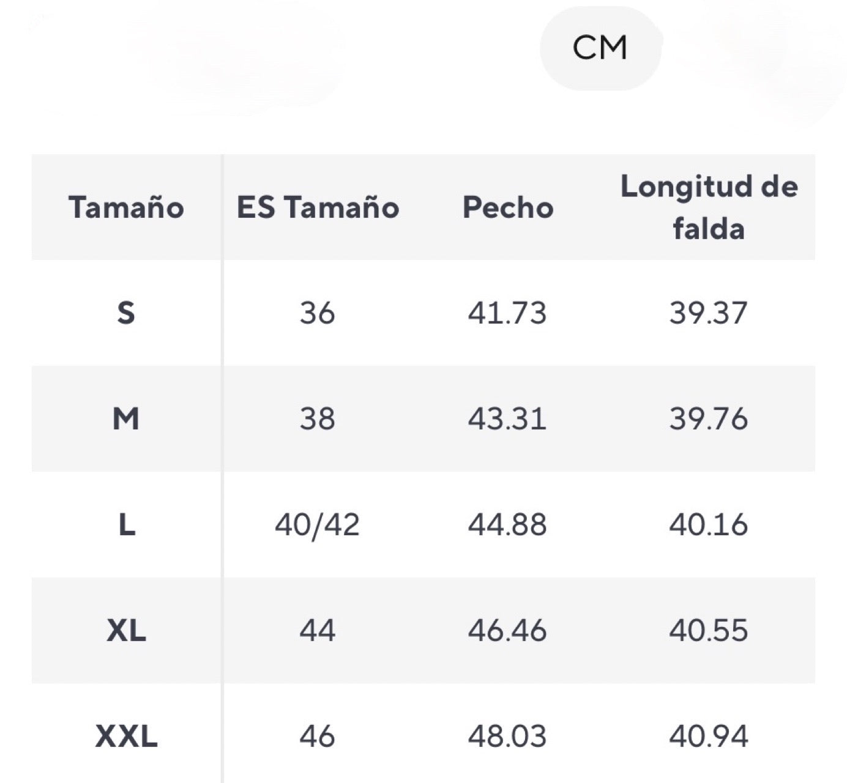The image size is (847, 783).
Task: Click the 40.16 skirt length value
Action: (x=709, y=525)
